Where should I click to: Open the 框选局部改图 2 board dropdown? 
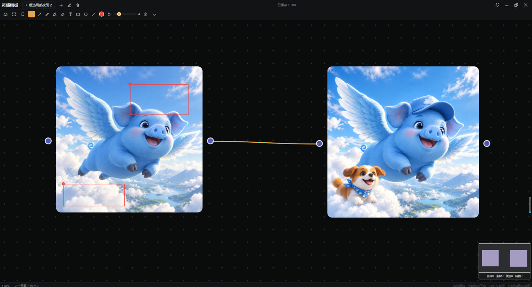[x=39, y=5]
